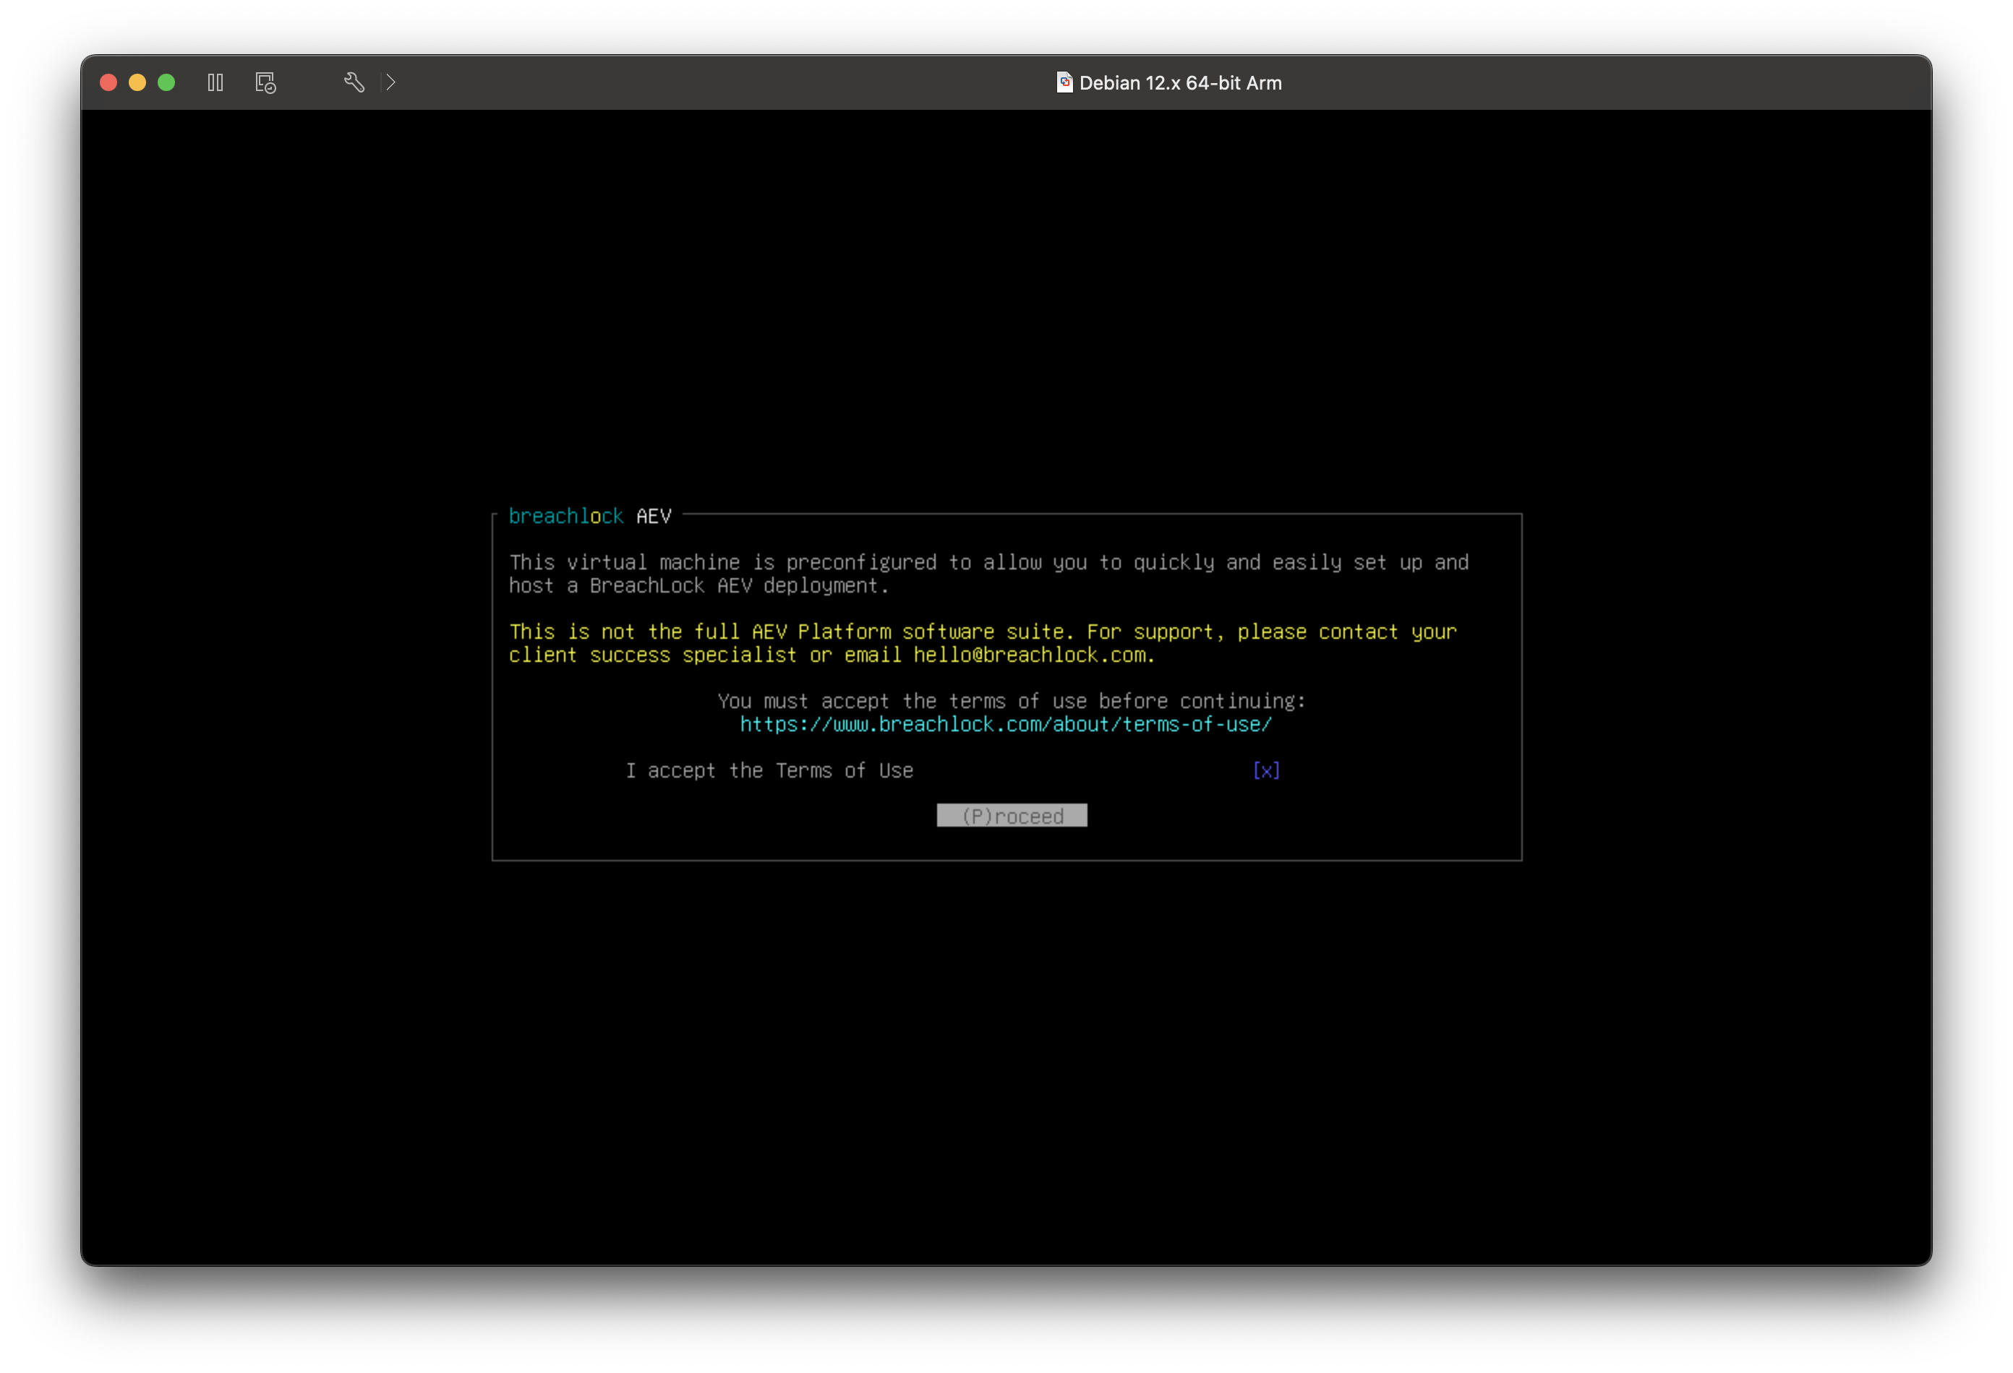Image resolution: width=2013 pixels, height=1373 pixels.
Task: Click the 'breachlock AEV' dialog heading
Action: tap(590, 516)
